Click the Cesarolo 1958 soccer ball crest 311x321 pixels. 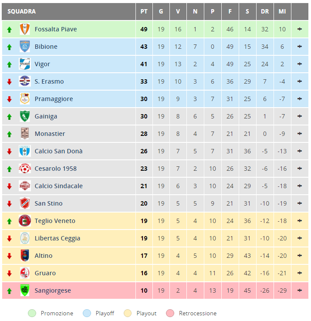(x=25, y=169)
